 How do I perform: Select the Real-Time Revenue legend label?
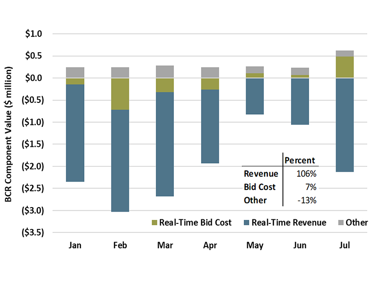tap(289, 223)
